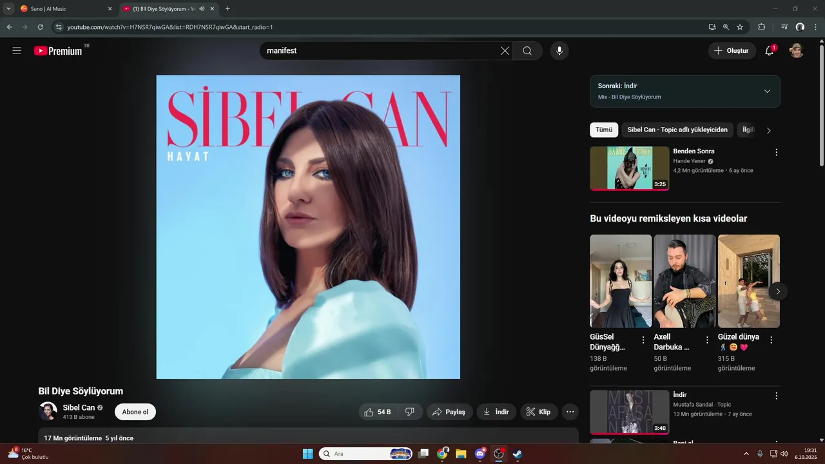Show next remix shorts with arrow
Screen dimensions: 825x464
pos(778,291)
